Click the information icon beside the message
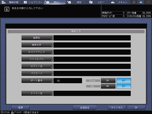 pyautogui.click(x=7, y=9)
